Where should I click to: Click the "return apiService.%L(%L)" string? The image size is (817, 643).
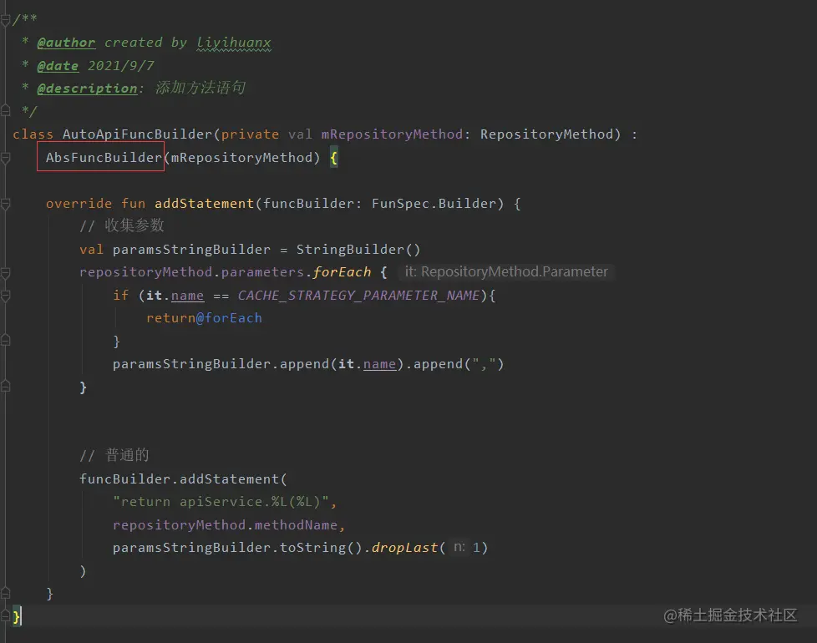pyautogui.click(x=221, y=502)
